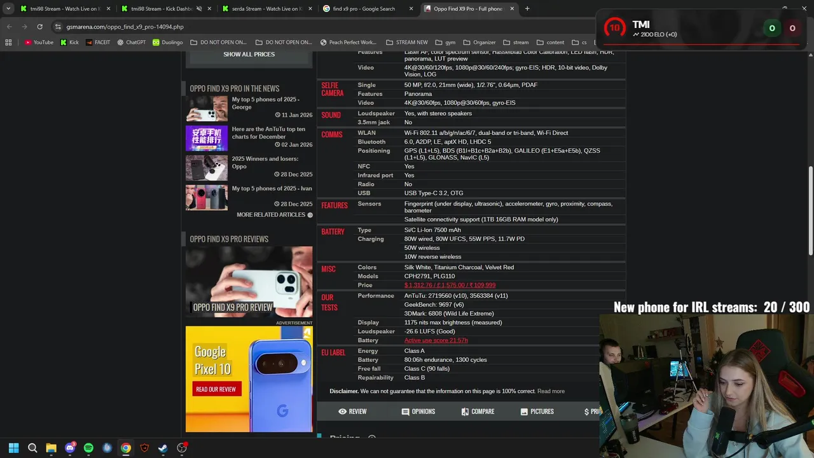Open the REVIEW tab with eye icon
Image resolution: width=814 pixels, height=458 pixels.
click(x=352, y=412)
